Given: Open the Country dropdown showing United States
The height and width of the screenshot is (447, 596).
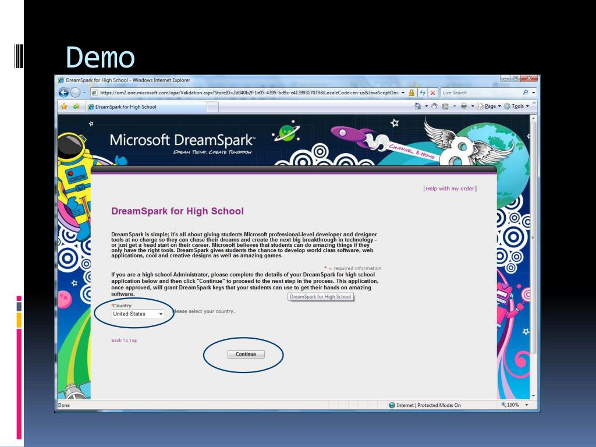Looking at the screenshot, I should pyautogui.click(x=138, y=314).
